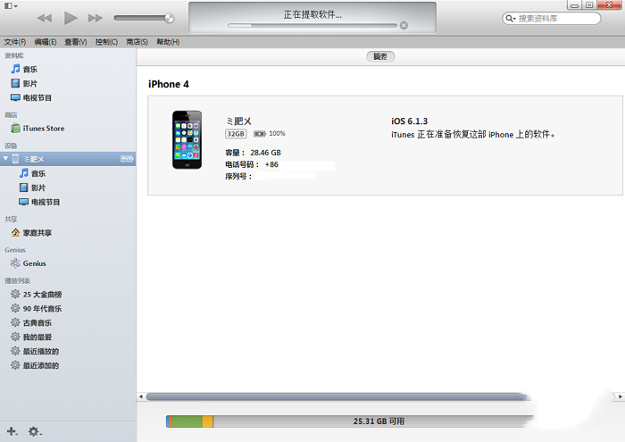This screenshot has height=442, width=625.
Task: Open the 文件(F) menu
Action: click(15, 42)
